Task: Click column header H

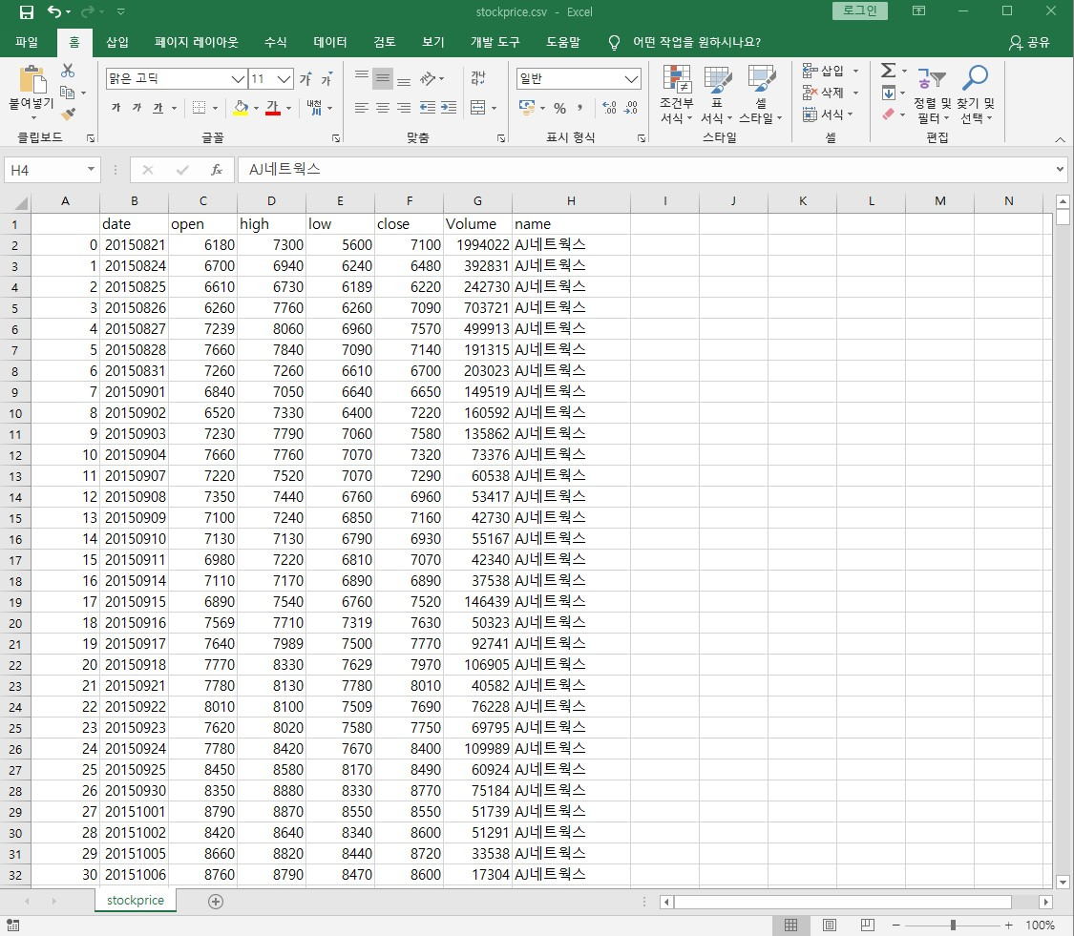Action: tap(571, 200)
